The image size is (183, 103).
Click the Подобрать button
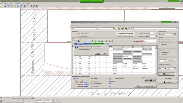coord(172,61)
